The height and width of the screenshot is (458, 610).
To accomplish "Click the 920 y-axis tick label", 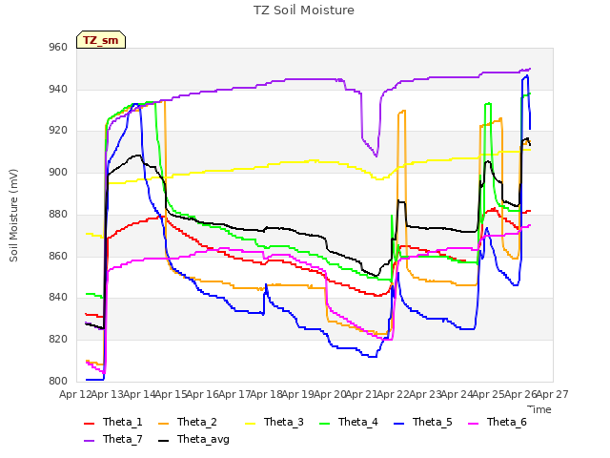I will pos(58,131).
